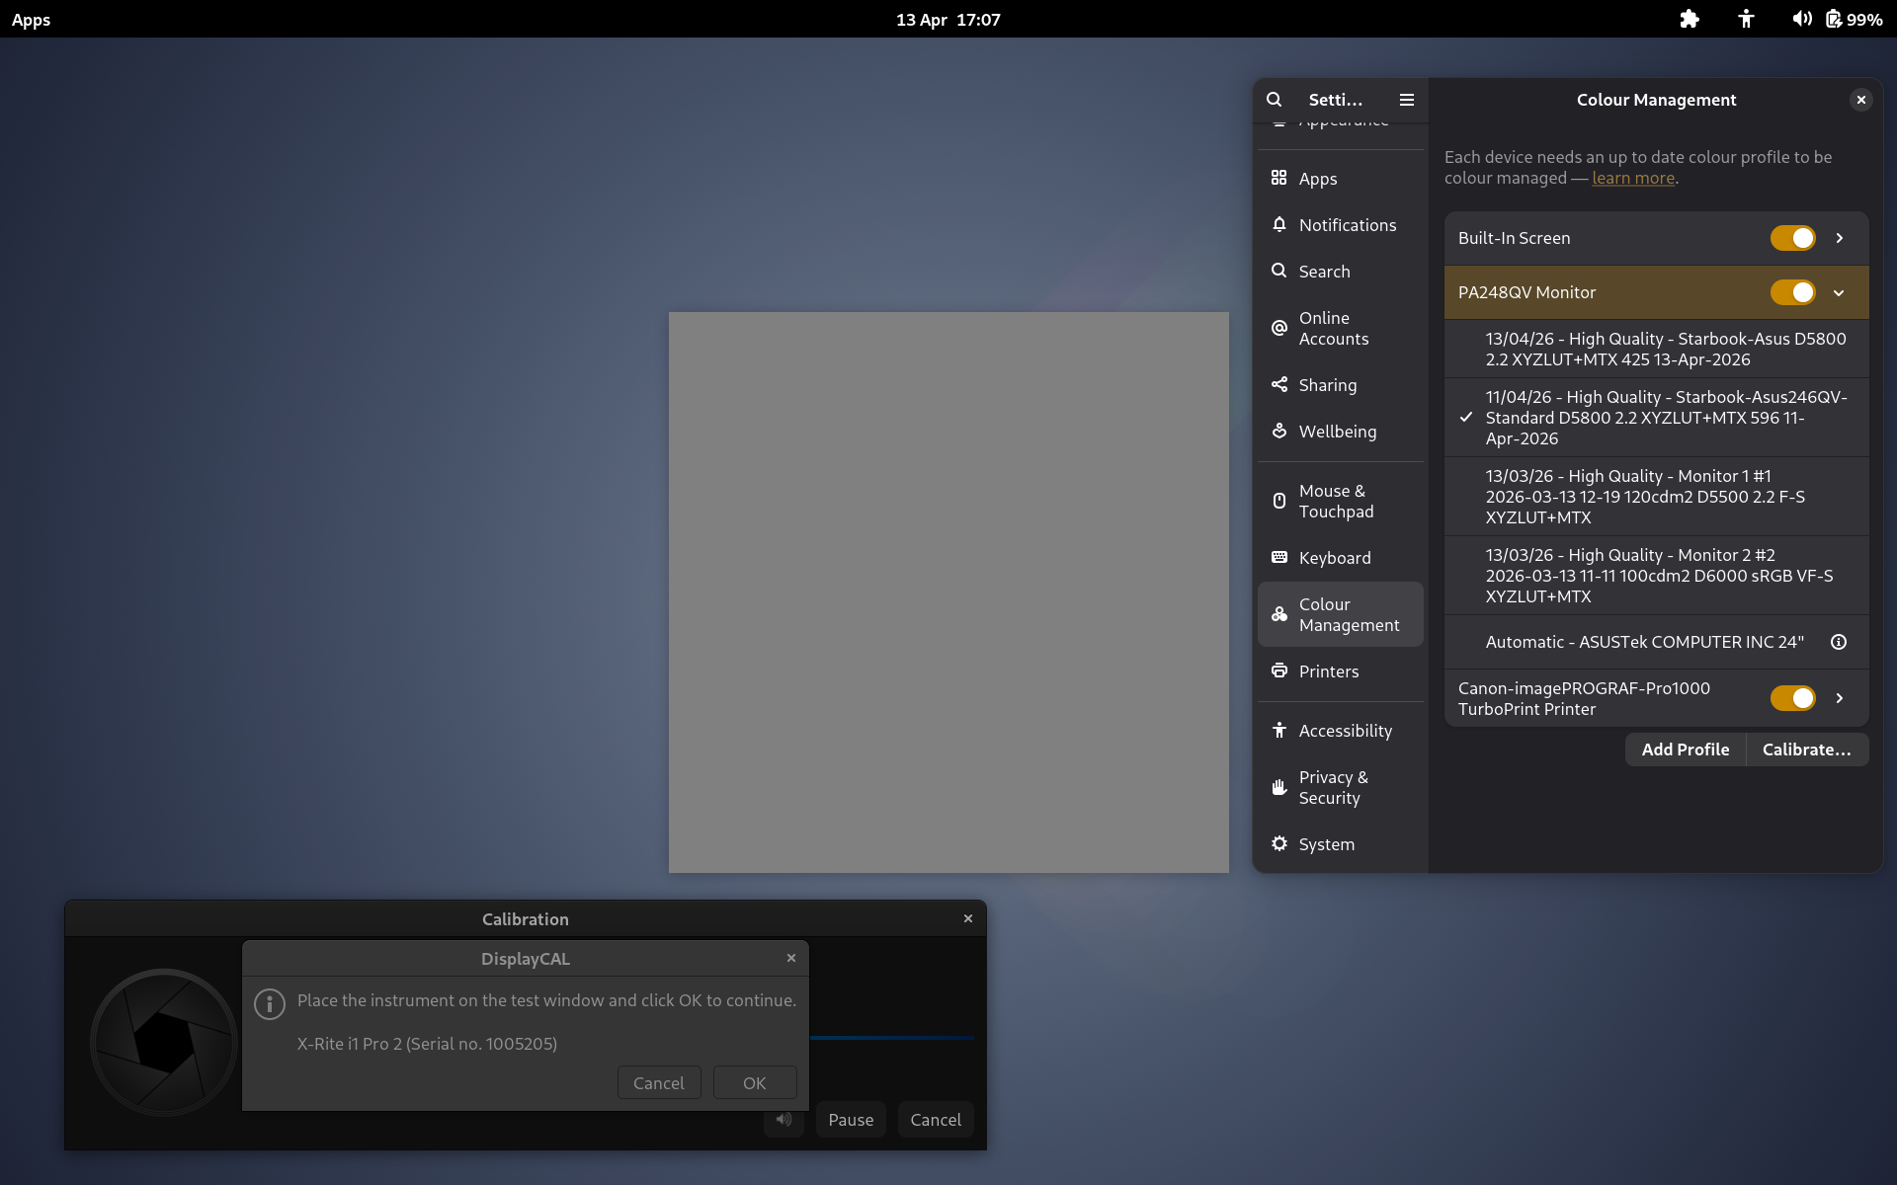Select the 13/04/26 Starbook-Asus D5800 profile

[1665, 349]
